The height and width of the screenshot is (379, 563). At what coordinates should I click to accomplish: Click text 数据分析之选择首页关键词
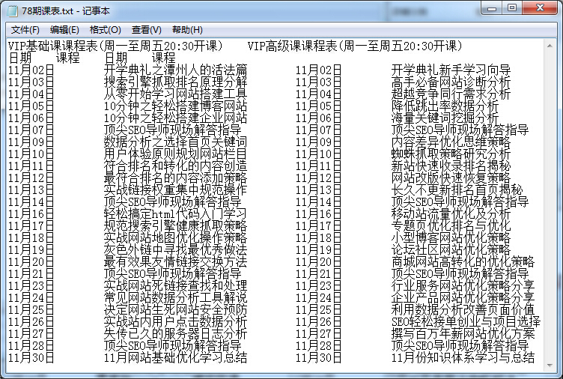pos(175,142)
